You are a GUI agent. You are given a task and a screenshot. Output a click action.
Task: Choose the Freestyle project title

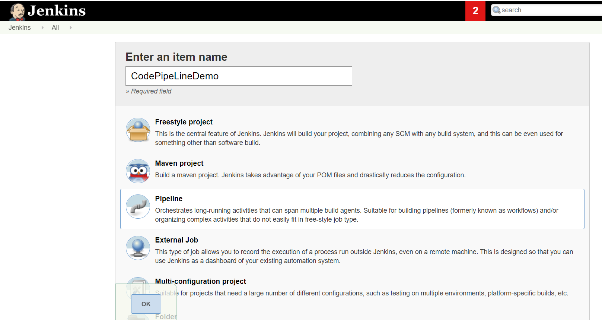click(x=184, y=122)
